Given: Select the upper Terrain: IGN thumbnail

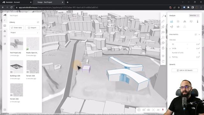Looking at the screenshot, I should click(33, 67).
